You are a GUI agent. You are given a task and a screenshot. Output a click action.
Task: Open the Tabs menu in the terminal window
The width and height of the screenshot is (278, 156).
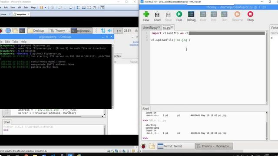(x=15, y=42)
